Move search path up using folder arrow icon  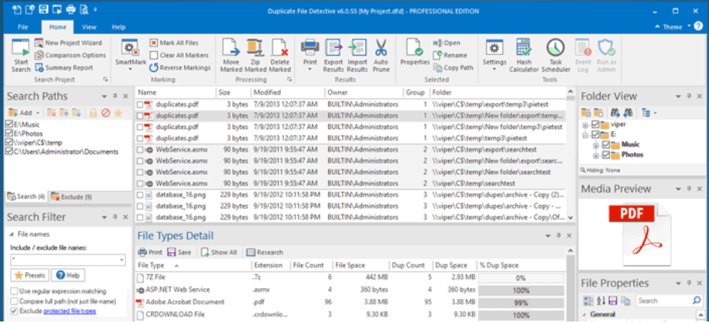pos(64,113)
